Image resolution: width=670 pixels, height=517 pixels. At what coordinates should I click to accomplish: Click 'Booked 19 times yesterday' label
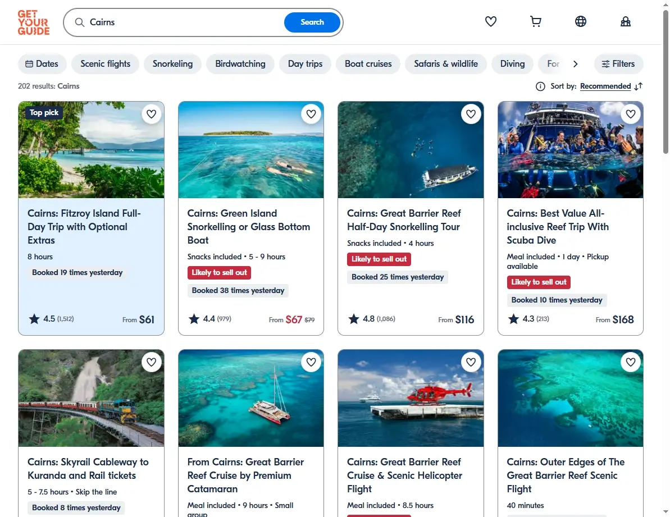(78, 272)
